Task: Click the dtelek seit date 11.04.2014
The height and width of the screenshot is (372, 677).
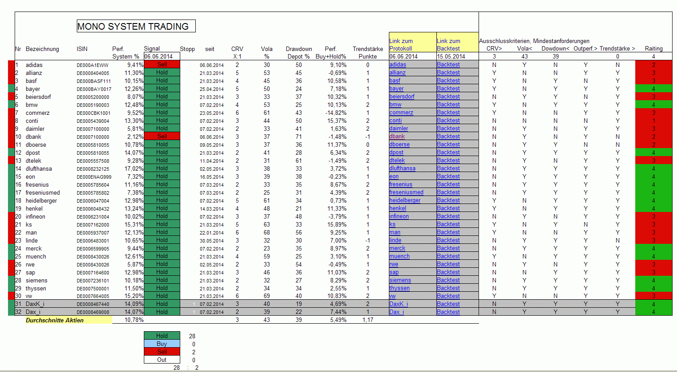Action: [212, 161]
